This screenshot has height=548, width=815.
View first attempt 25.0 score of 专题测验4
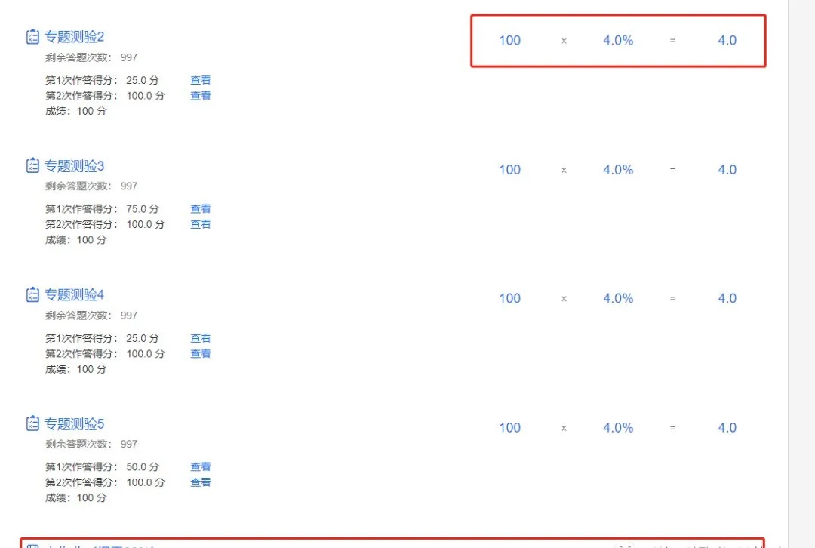click(x=201, y=338)
